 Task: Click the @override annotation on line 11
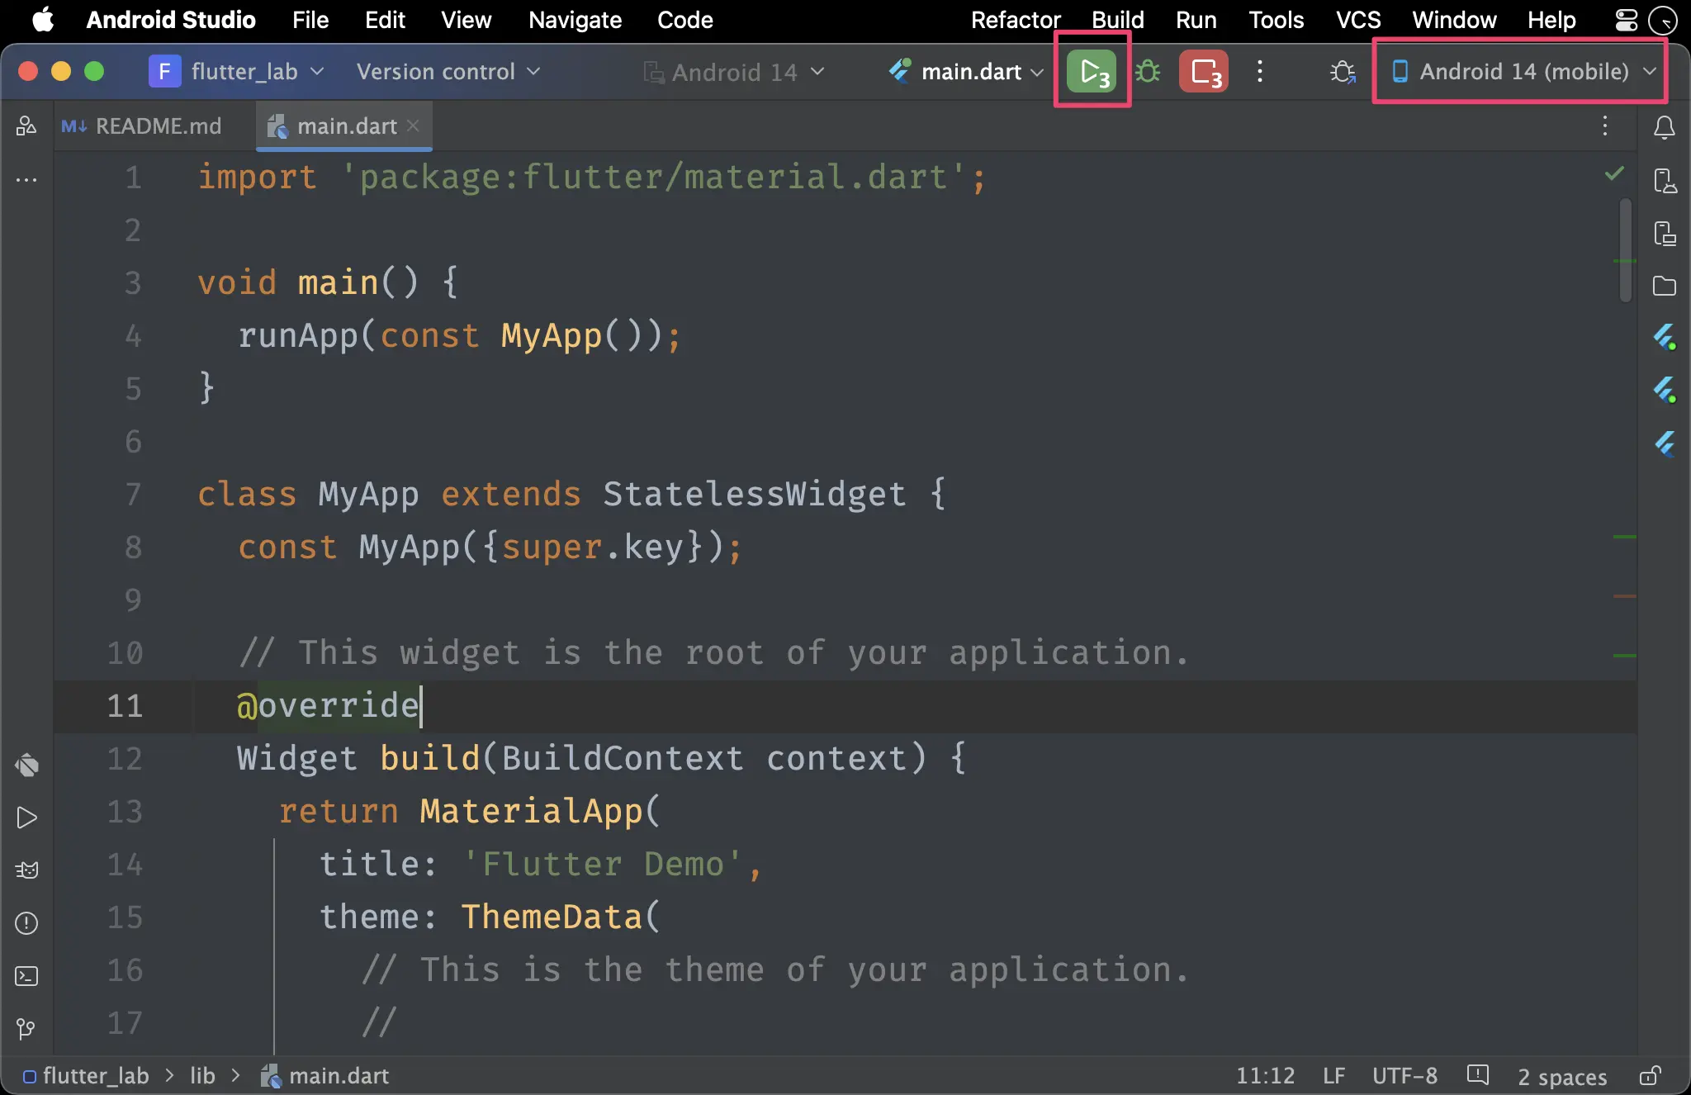[x=328, y=706]
